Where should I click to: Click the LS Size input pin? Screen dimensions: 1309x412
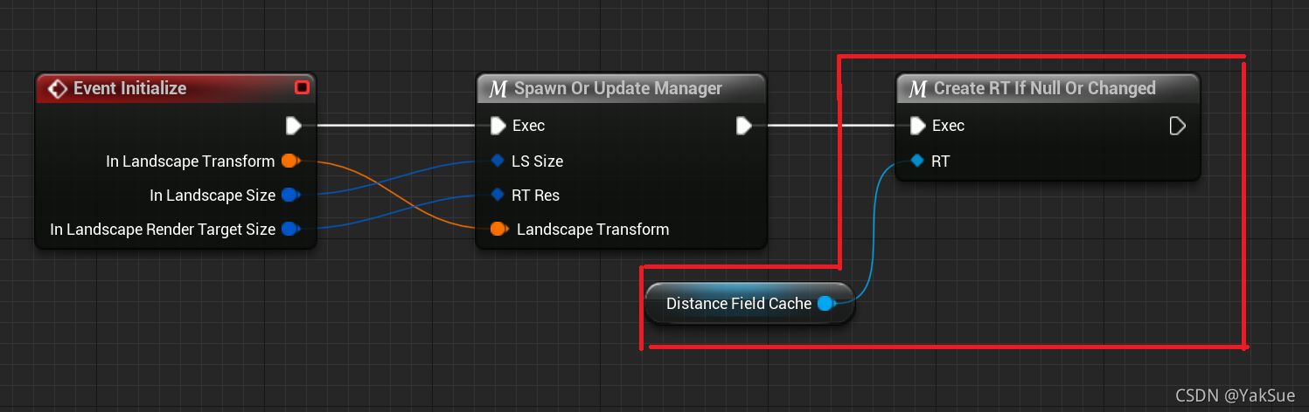(498, 161)
